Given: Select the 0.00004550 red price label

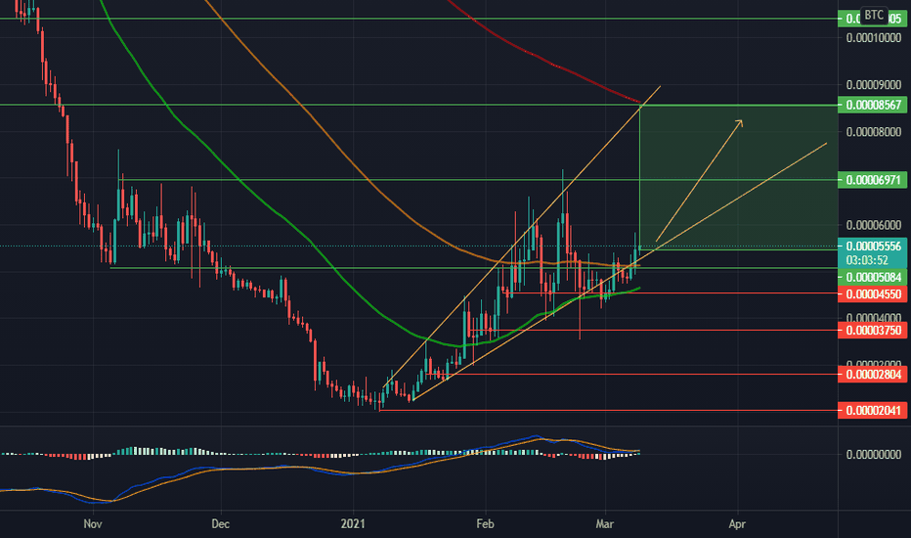Looking at the screenshot, I should 873,294.
